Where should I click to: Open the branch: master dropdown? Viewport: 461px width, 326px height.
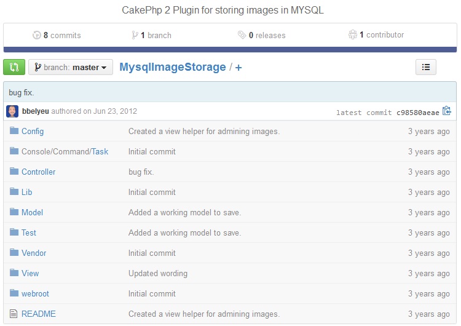pos(71,67)
